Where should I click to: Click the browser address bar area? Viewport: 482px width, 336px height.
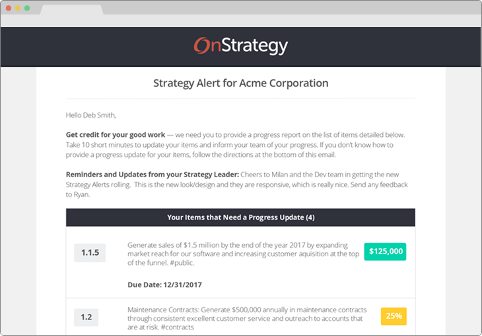click(x=241, y=20)
